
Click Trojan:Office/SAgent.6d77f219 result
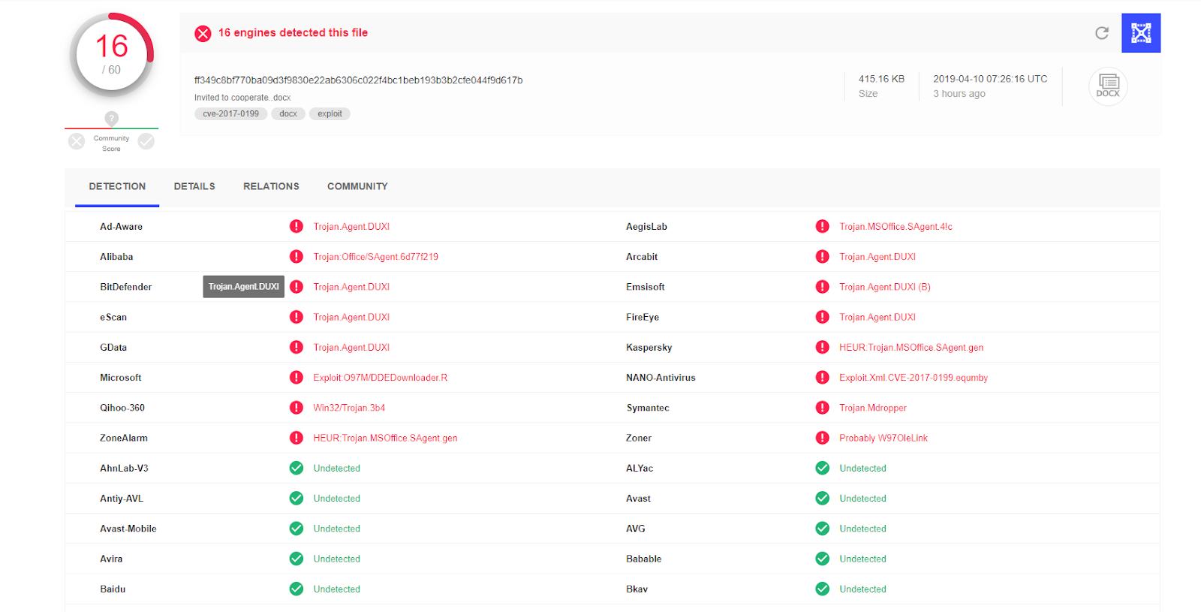[376, 257]
